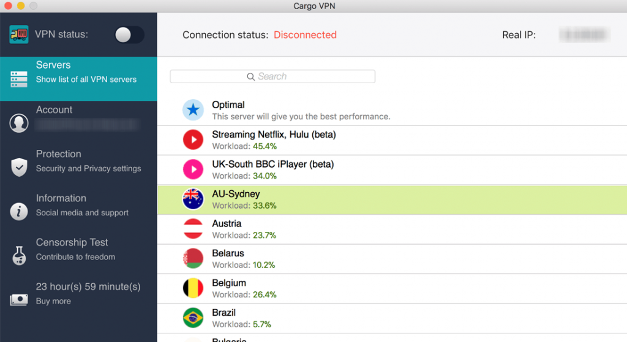Viewport: 627px width, 342px height.
Task: Click the 'Real IP:' label
Action: (519, 35)
